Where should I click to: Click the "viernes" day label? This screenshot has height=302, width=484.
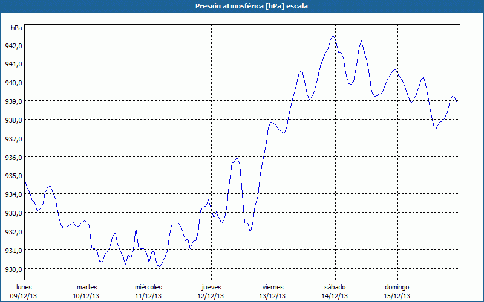273,287
